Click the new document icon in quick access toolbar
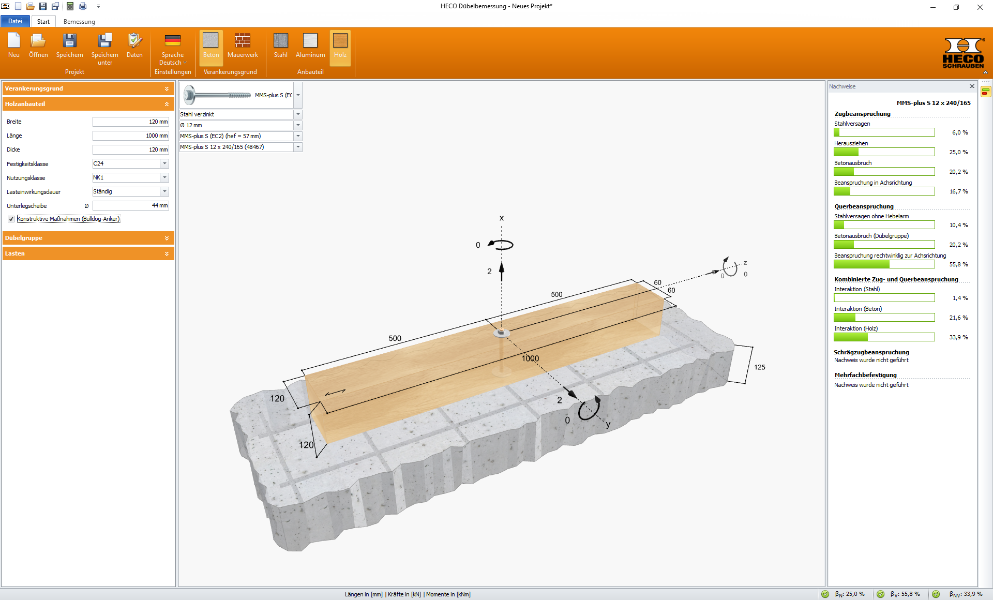993x600 pixels. pyautogui.click(x=18, y=6)
